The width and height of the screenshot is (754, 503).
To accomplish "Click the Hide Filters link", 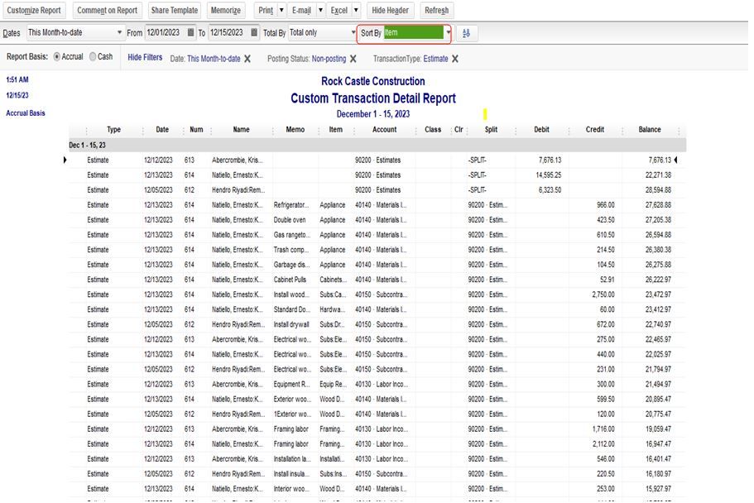I will click(x=145, y=57).
